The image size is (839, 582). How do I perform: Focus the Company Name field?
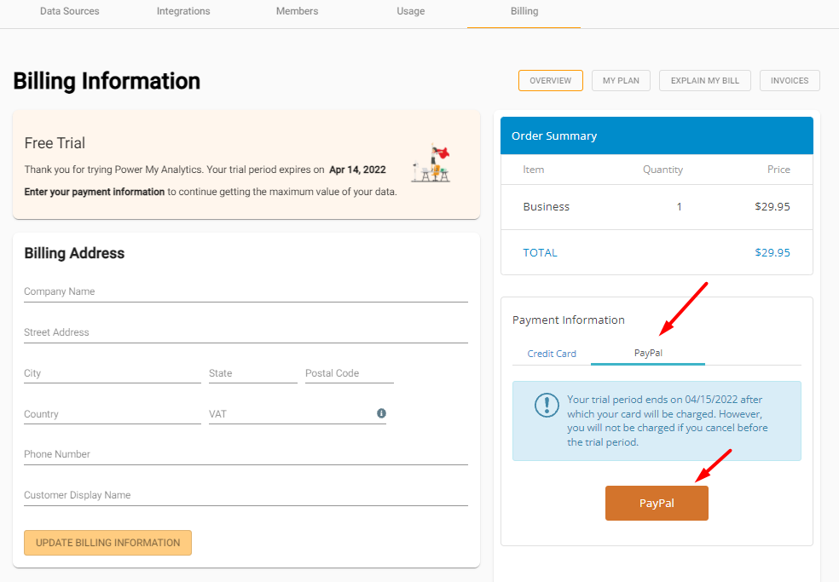[x=246, y=291]
